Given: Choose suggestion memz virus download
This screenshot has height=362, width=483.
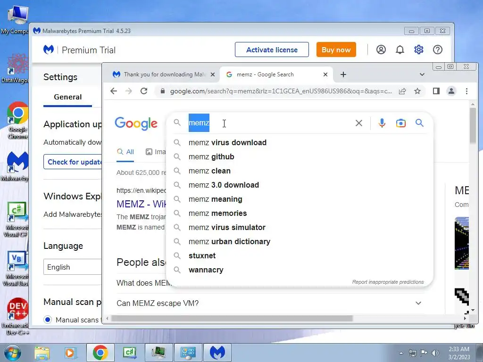Looking at the screenshot, I should click(300, 142).
